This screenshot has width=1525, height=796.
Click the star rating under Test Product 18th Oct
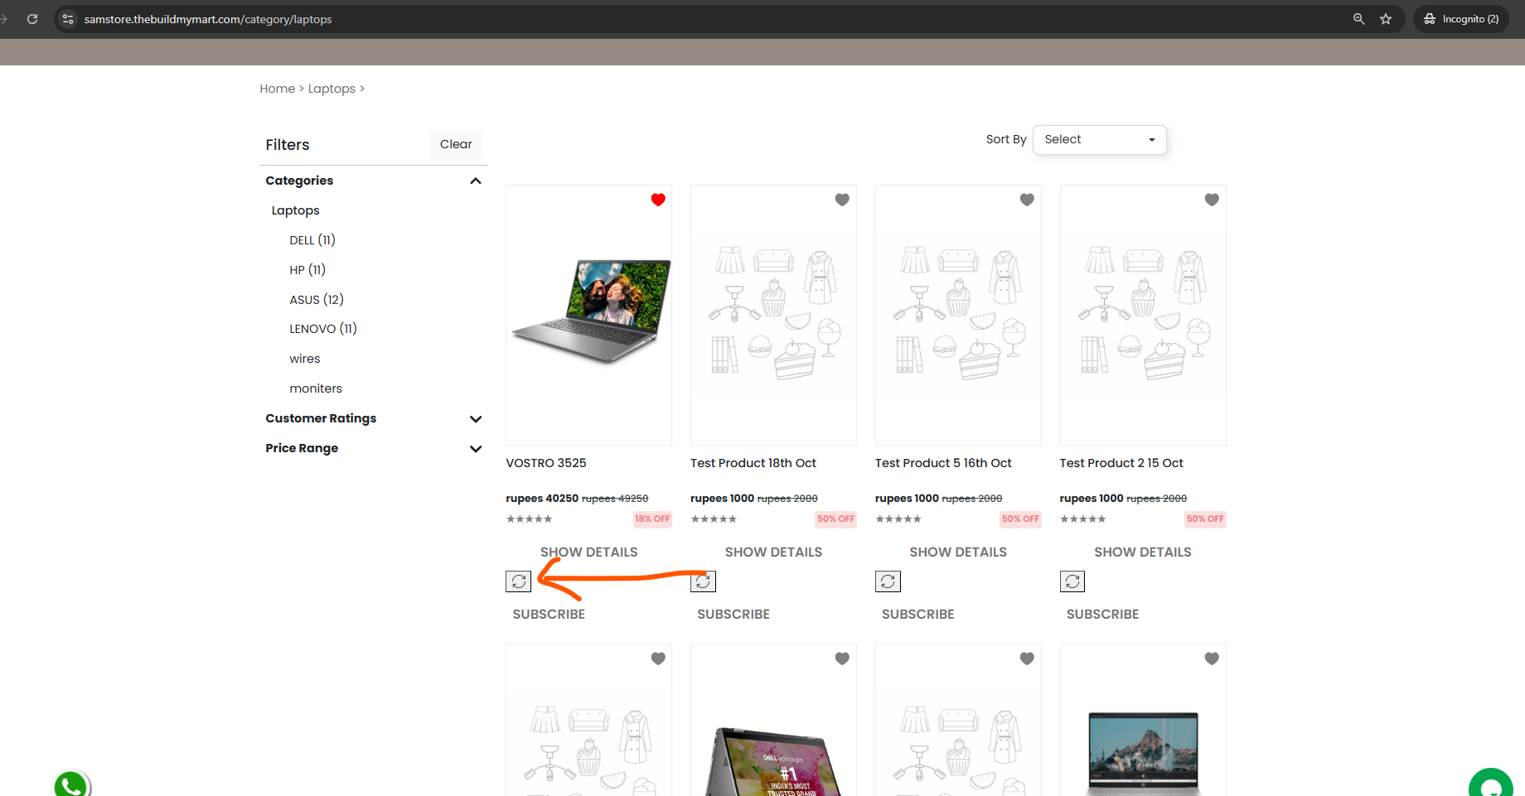[714, 519]
